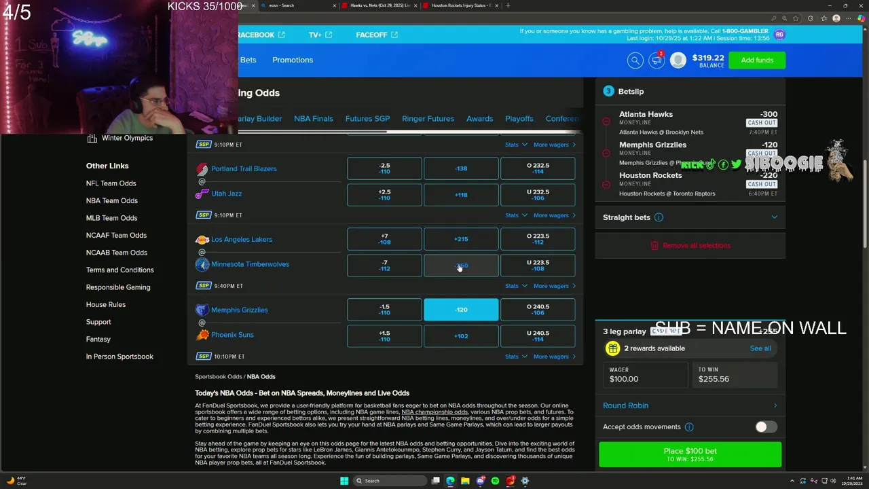Select Over 223.5 at -112
This screenshot has width=869, height=489.
pyautogui.click(x=538, y=239)
